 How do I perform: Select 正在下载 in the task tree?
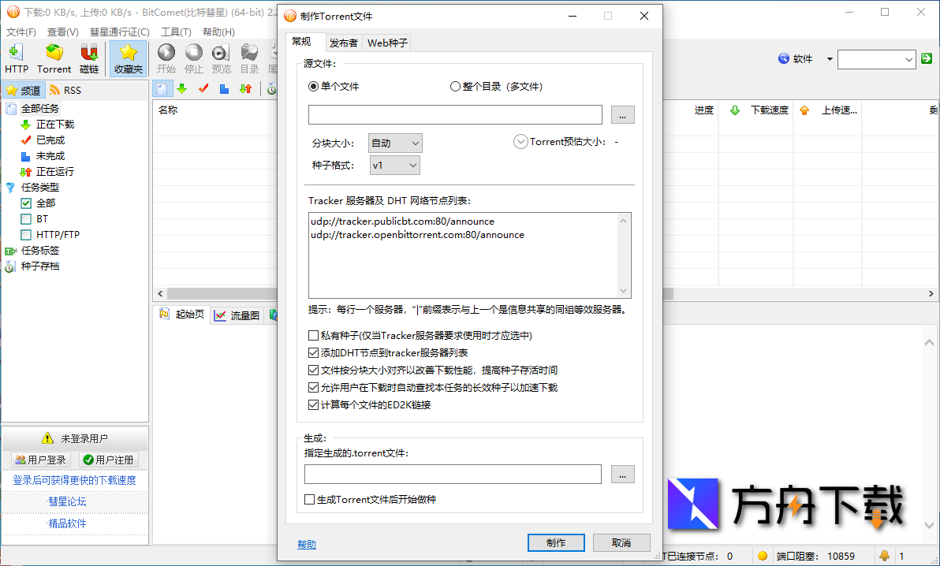point(54,125)
